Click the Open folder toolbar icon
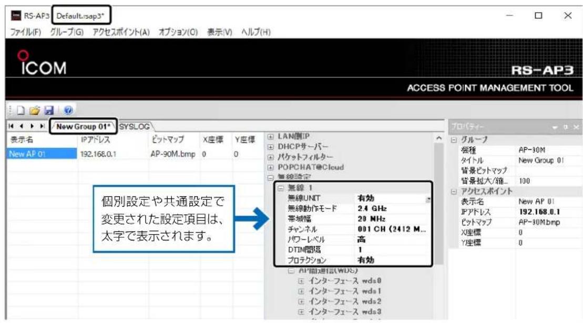 pyautogui.click(x=35, y=110)
